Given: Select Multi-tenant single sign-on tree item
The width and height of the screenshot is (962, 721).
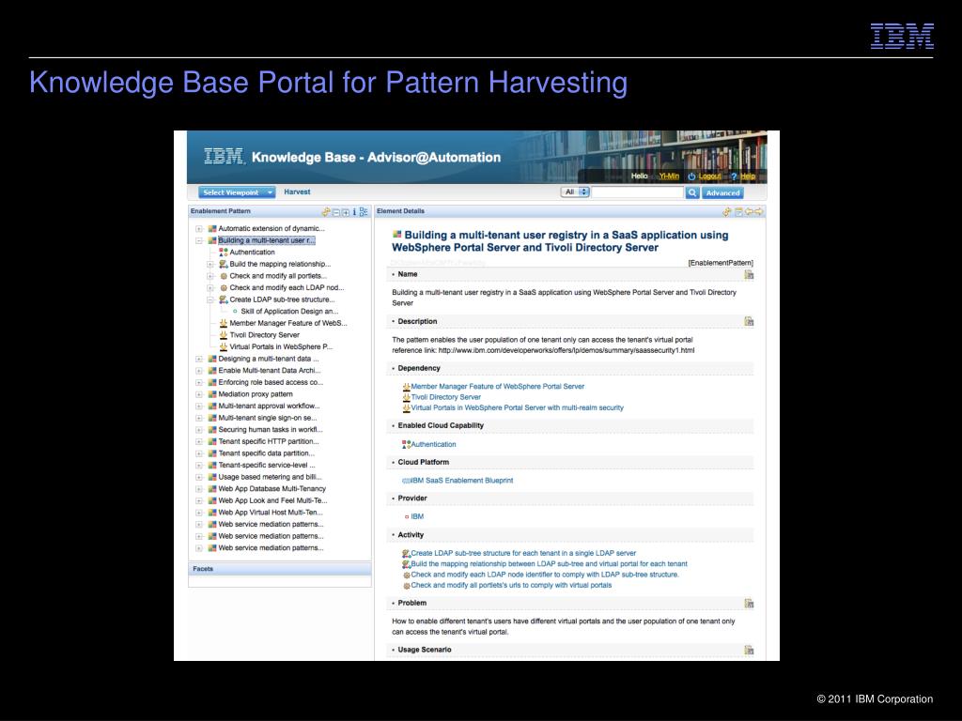Looking at the screenshot, I should 268,418.
